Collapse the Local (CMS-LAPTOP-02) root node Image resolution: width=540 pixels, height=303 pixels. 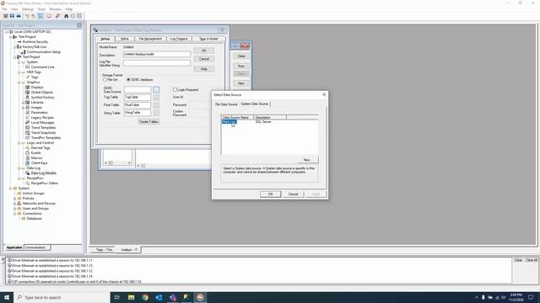click(x=6, y=32)
